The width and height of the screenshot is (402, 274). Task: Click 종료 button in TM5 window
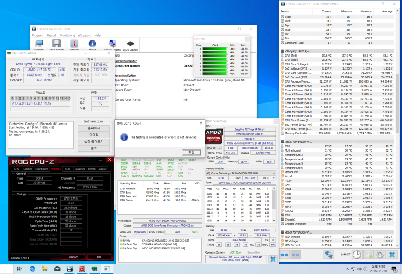[94, 148]
